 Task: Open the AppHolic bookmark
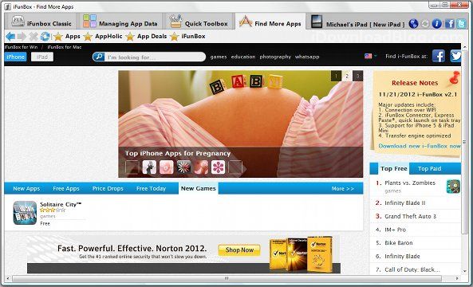(x=103, y=37)
